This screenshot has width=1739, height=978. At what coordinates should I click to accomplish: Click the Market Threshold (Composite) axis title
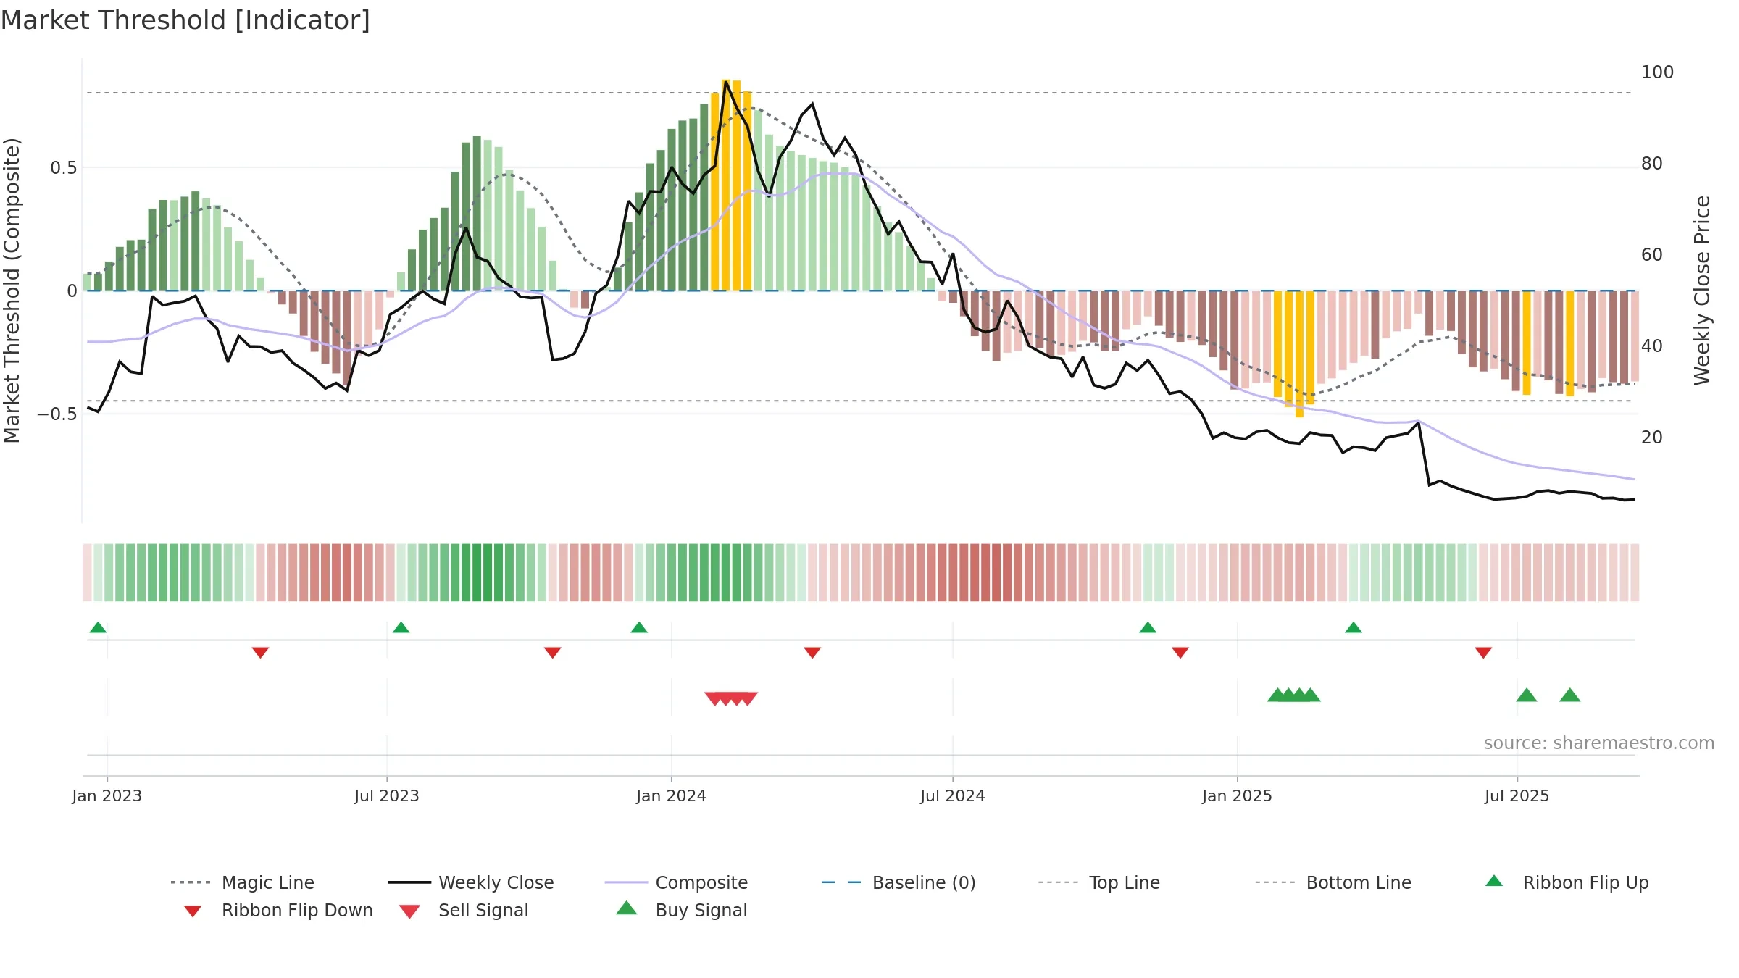coord(12,291)
